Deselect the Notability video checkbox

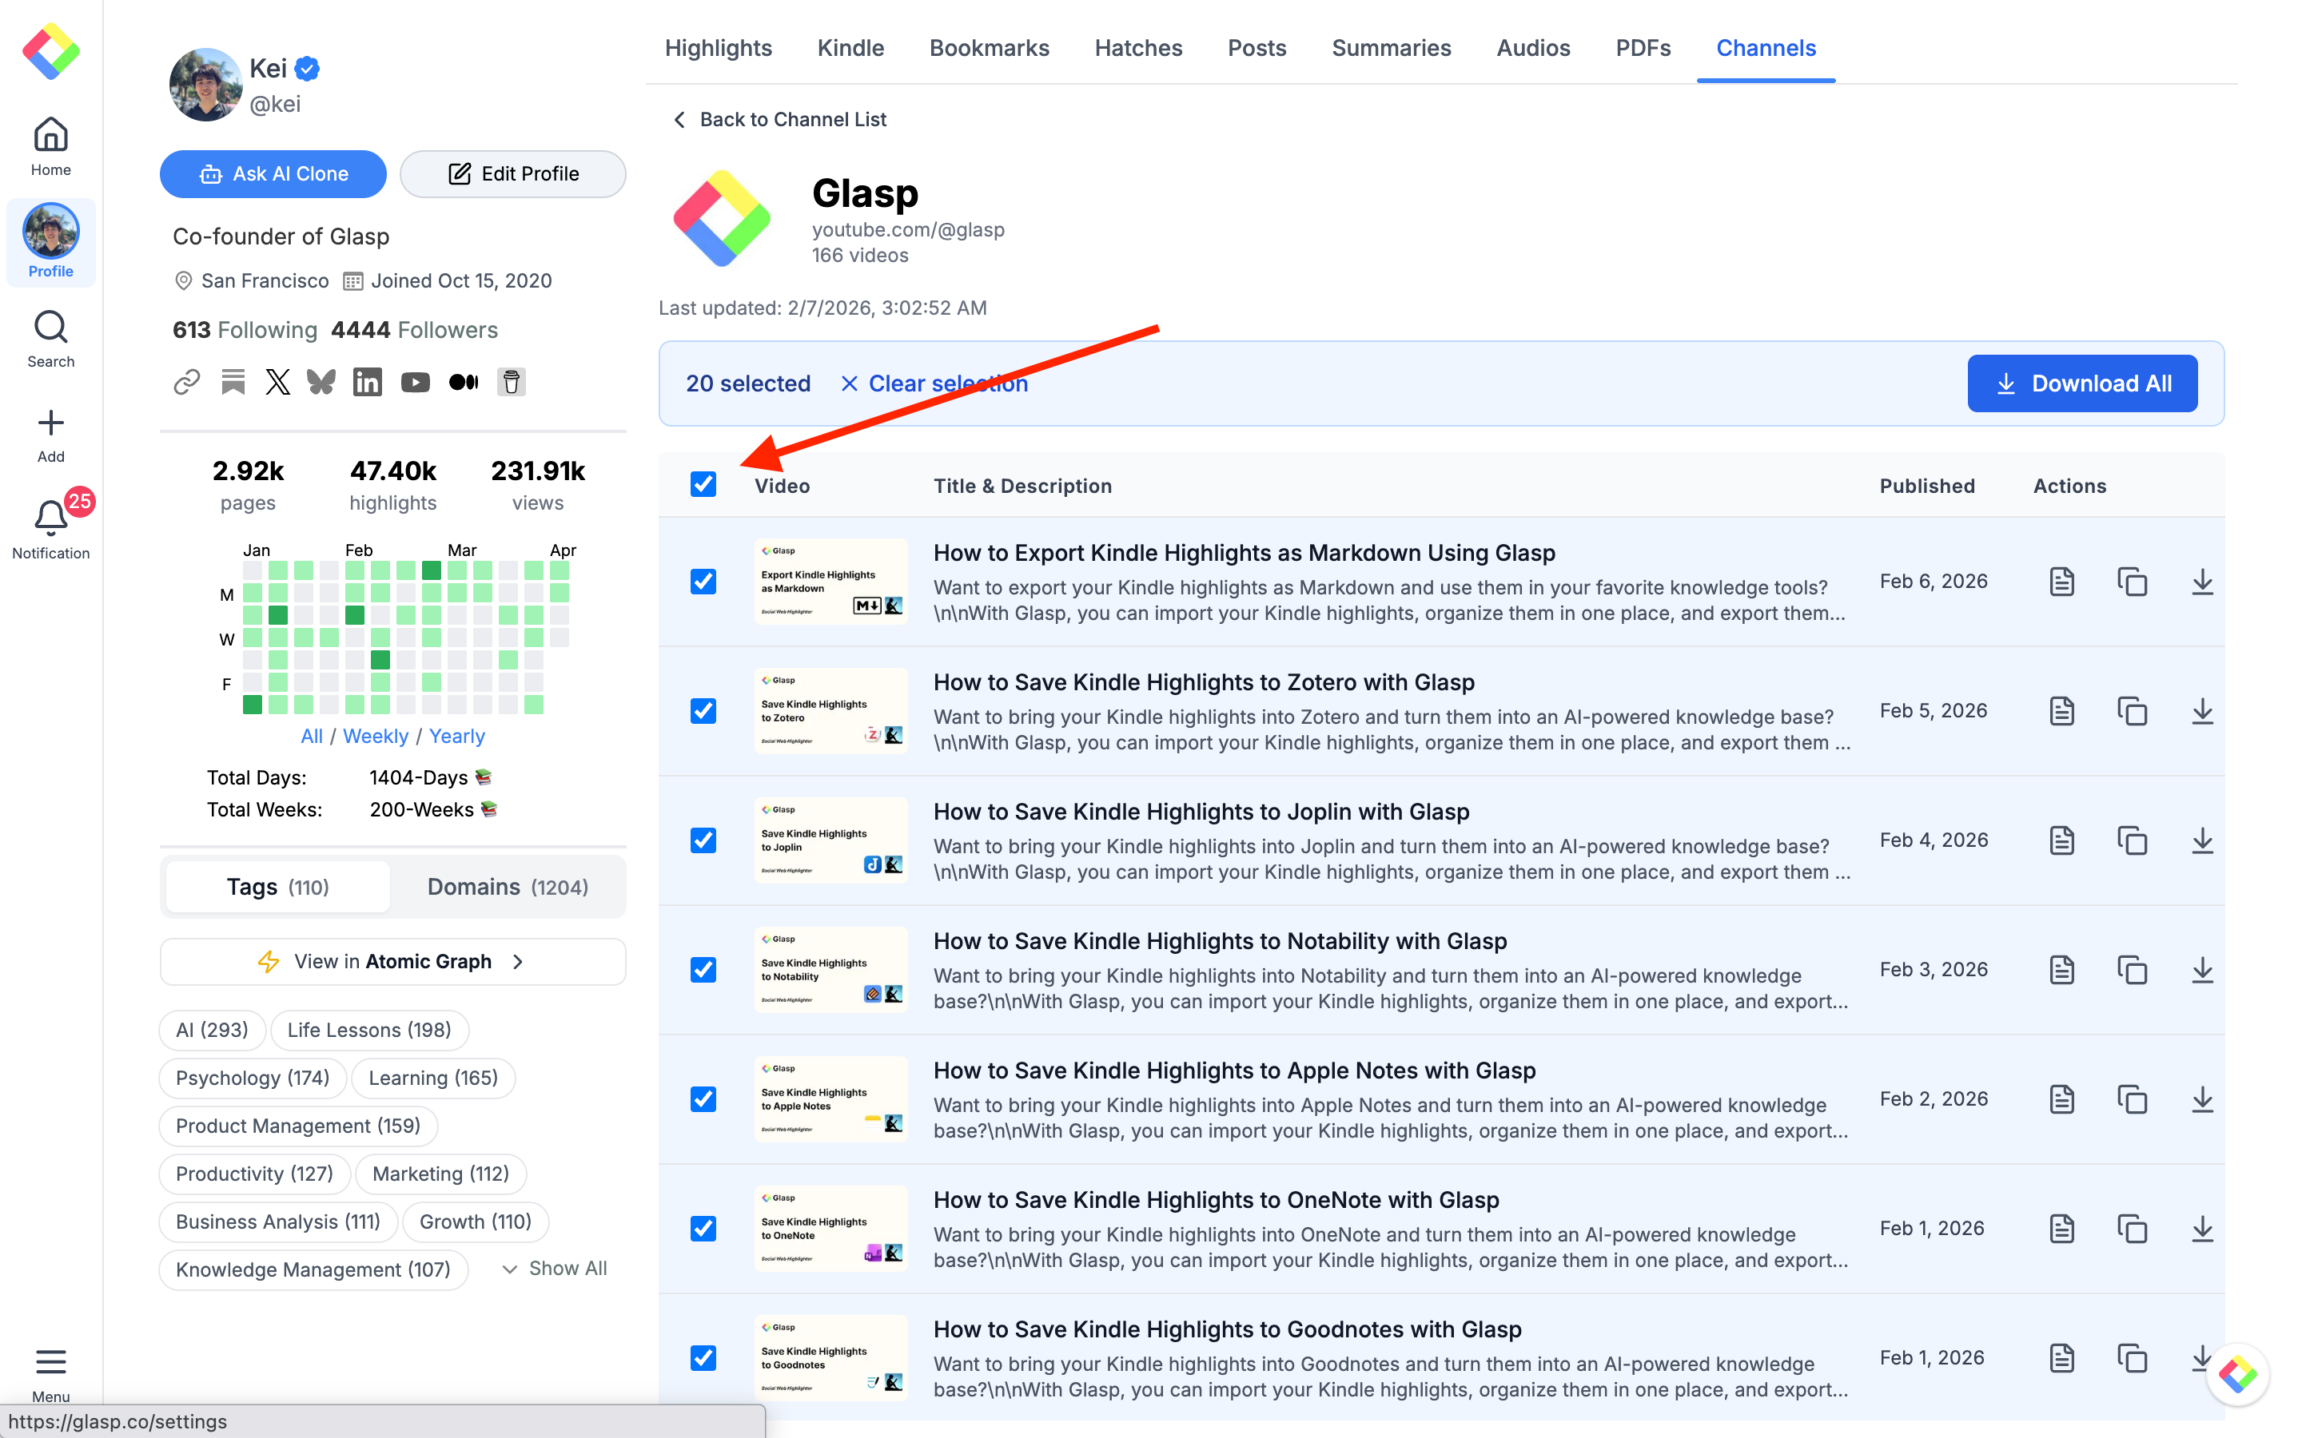(x=703, y=970)
